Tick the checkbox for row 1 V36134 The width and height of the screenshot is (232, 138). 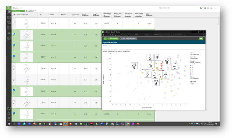tap(14, 22)
